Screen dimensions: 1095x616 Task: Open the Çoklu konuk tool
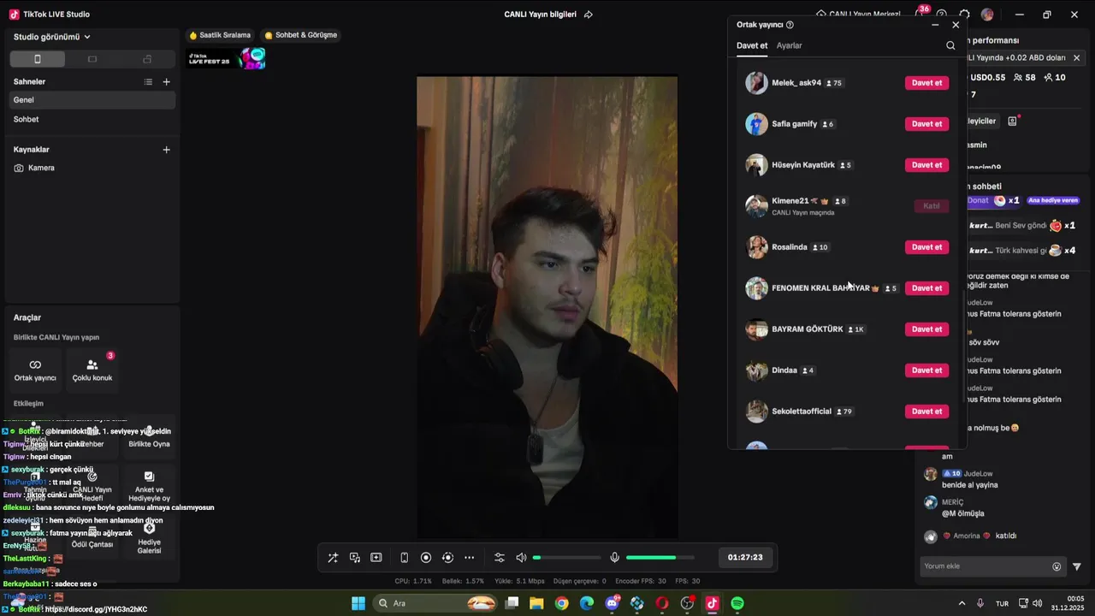[x=92, y=370]
